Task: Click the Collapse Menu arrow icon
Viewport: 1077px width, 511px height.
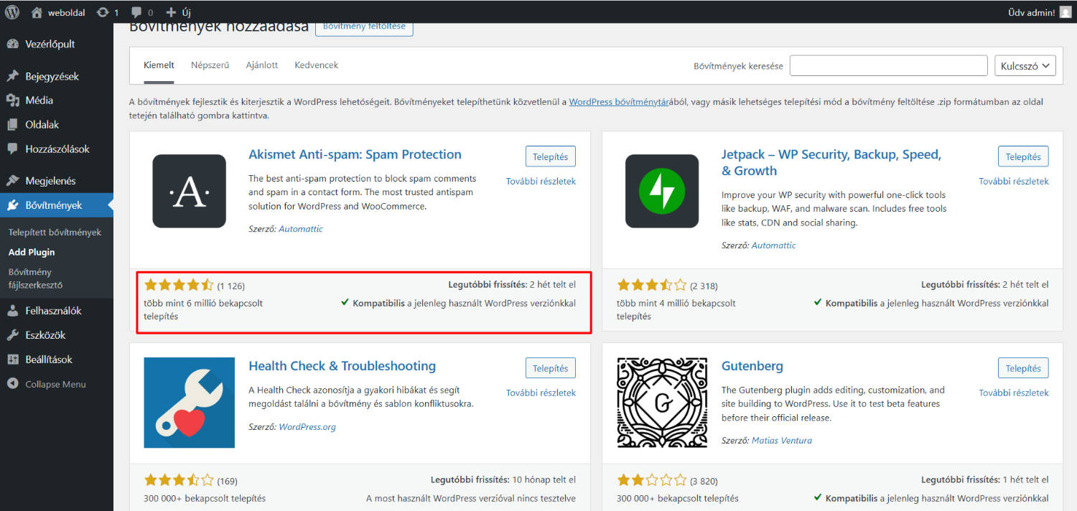Action: (x=12, y=384)
